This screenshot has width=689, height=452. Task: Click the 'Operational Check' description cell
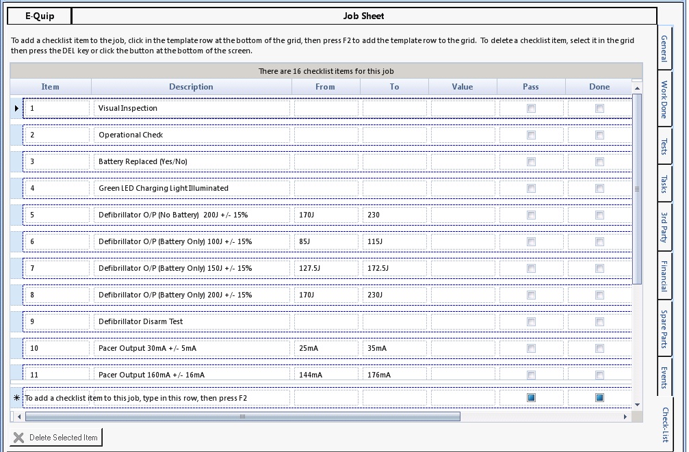click(x=192, y=135)
